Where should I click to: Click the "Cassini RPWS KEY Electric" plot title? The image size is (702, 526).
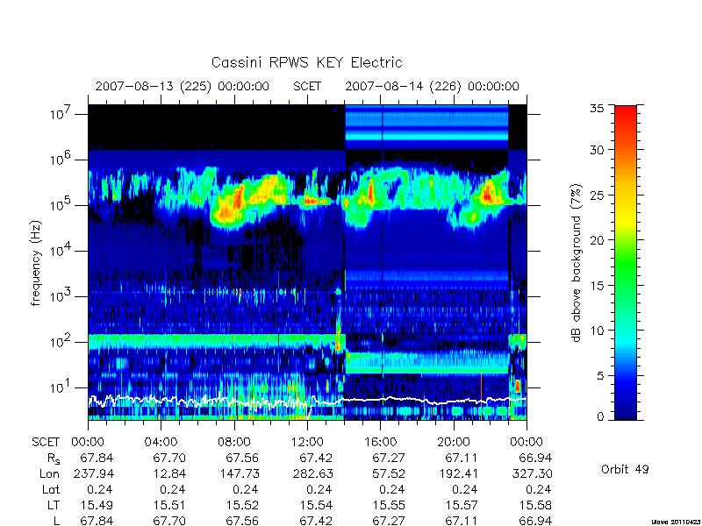(306, 62)
